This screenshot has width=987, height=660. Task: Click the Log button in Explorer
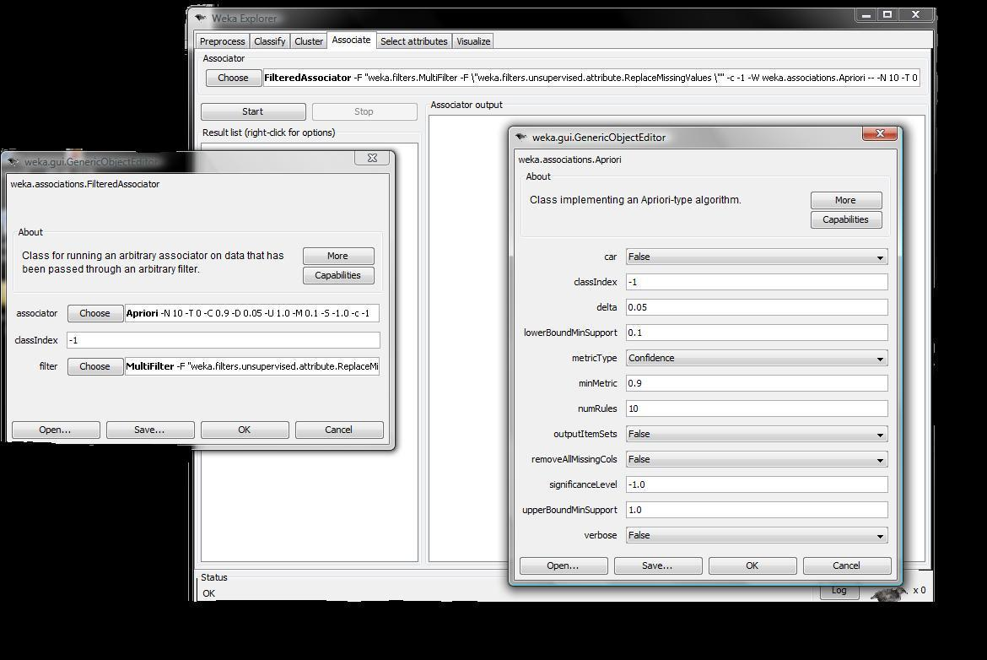pos(839,591)
